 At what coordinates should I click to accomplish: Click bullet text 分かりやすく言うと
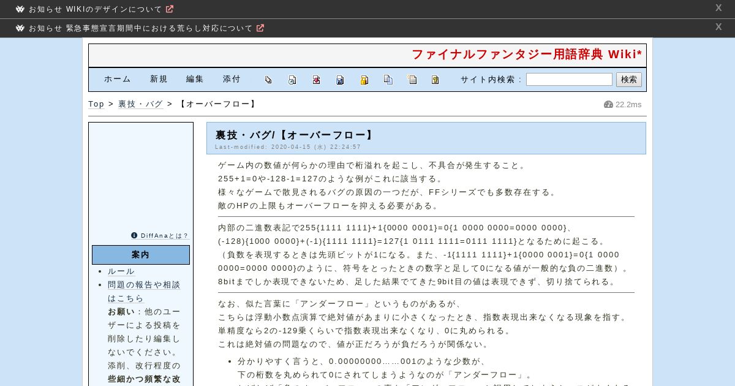click(362, 361)
